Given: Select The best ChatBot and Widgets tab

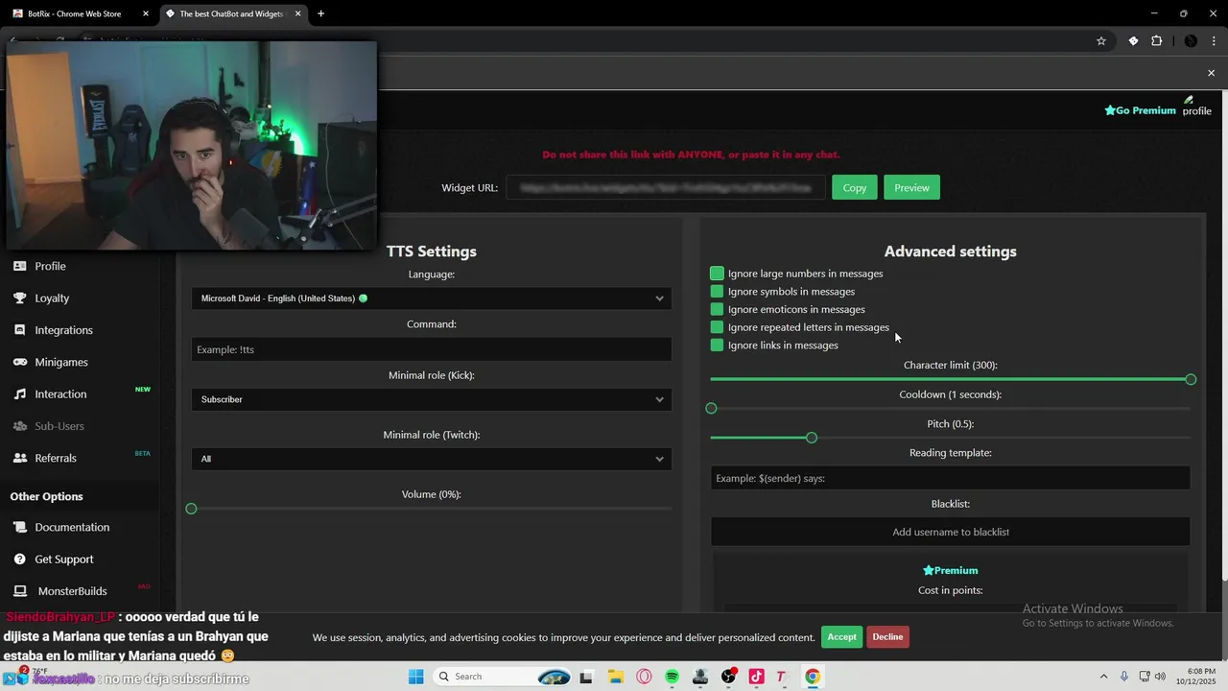Looking at the screenshot, I should pos(232,13).
